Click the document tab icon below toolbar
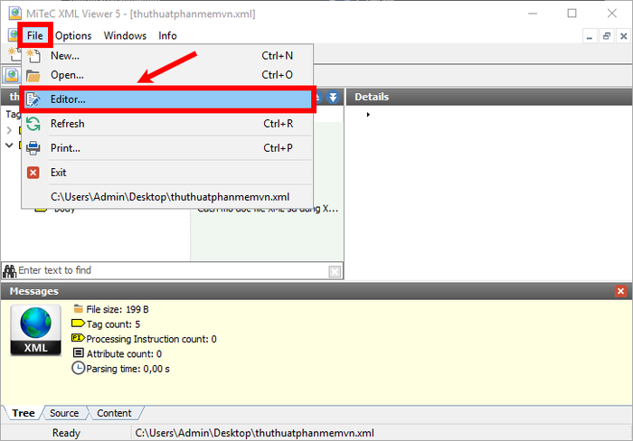 [x=12, y=75]
